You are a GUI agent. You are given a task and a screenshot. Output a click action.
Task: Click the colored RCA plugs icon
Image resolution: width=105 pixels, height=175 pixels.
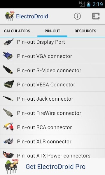[8, 127]
